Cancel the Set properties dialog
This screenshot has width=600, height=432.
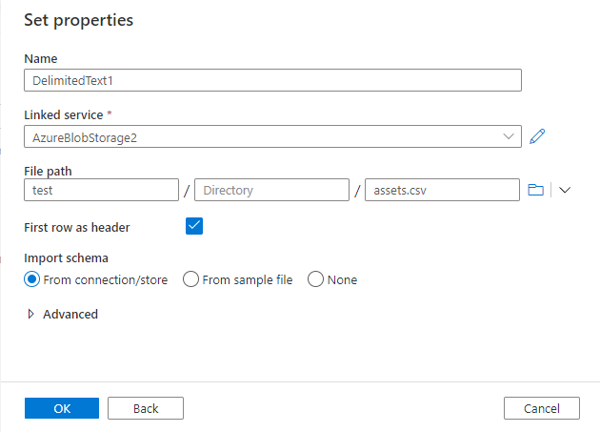(542, 408)
